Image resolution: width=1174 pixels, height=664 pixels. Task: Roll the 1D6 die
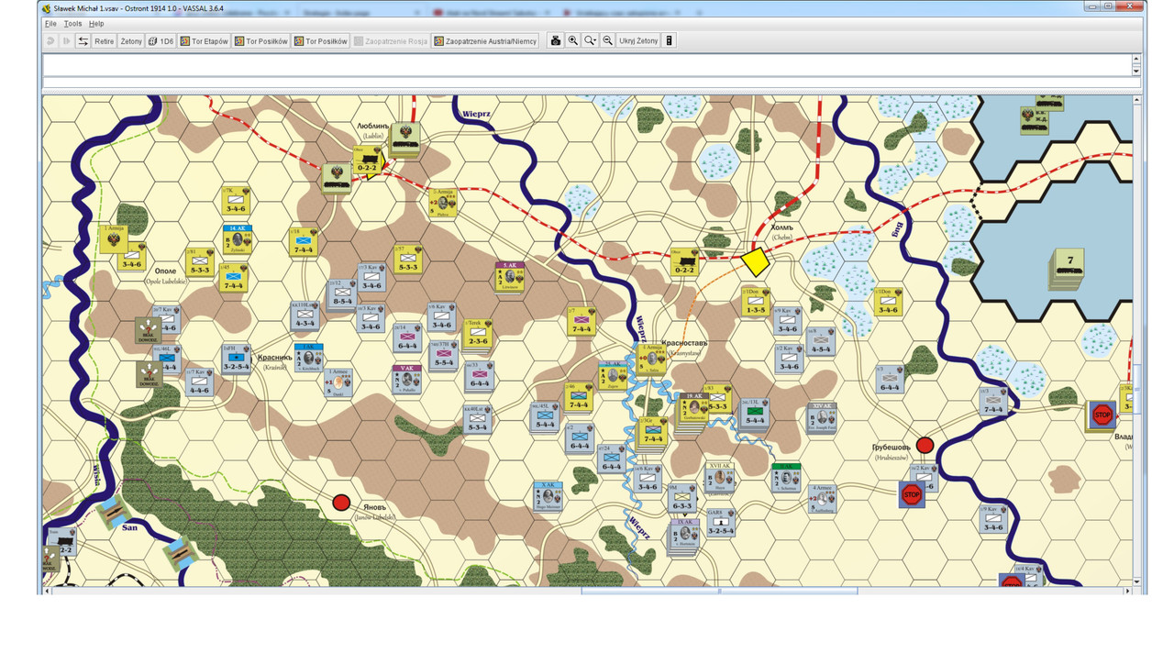(x=161, y=41)
